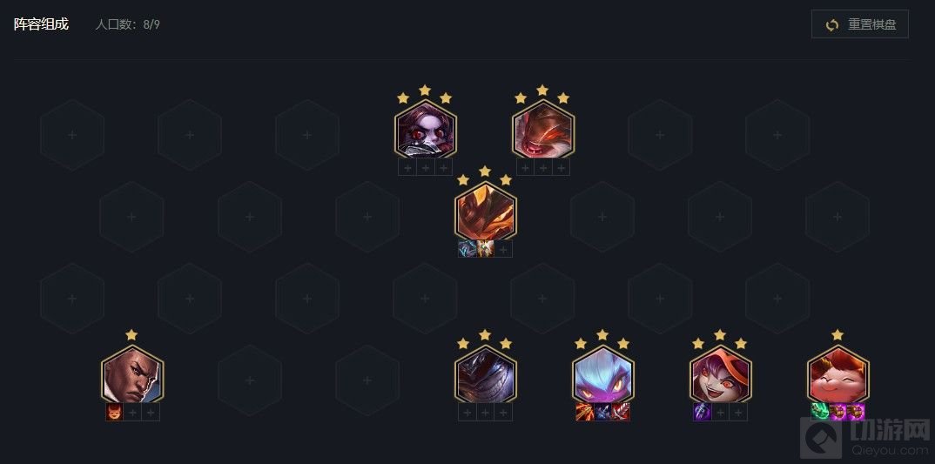The width and height of the screenshot is (935, 464).
Task: Click the rightmost empty hexagon in the second row
Action: [837, 217]
